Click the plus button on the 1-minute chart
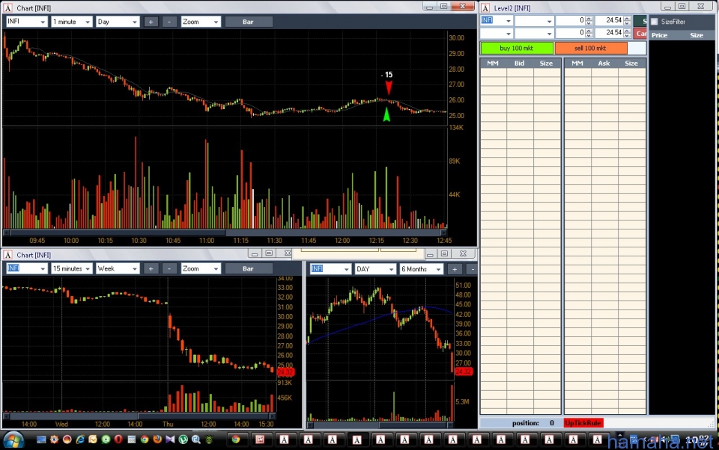This screenshot has width=719, height=450. tap(151, 22)
